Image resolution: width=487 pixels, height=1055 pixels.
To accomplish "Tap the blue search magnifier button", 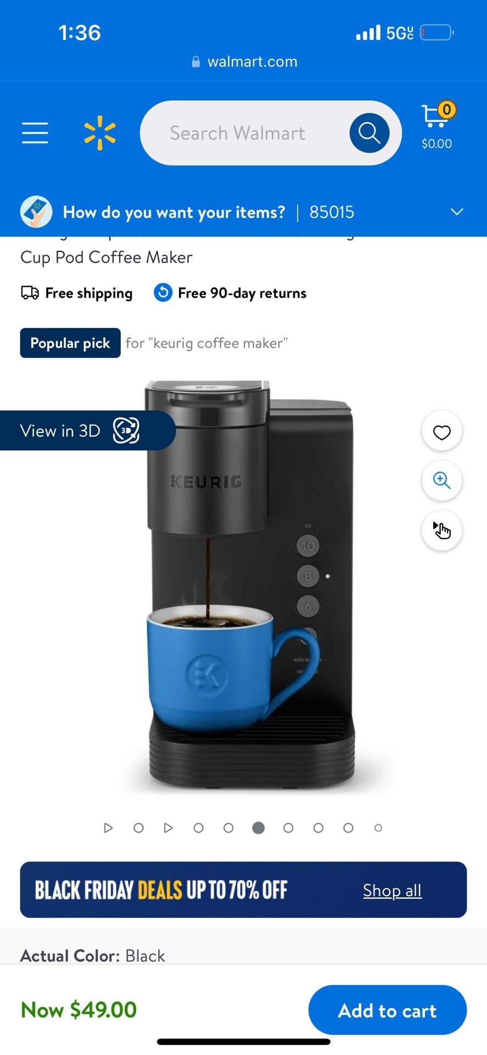I will (x=370, y=133).
